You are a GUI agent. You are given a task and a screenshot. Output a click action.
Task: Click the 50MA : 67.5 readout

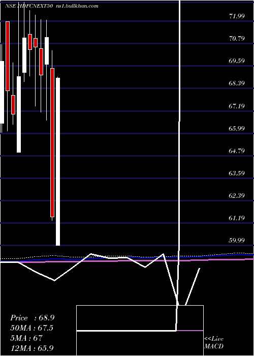point(33,328)
